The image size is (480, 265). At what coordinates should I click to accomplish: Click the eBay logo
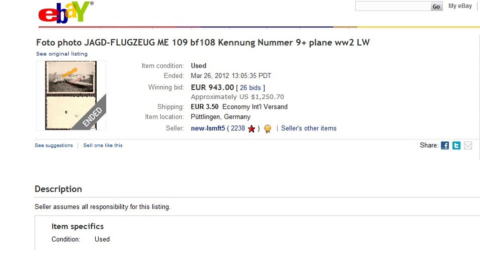pos(65,13)
